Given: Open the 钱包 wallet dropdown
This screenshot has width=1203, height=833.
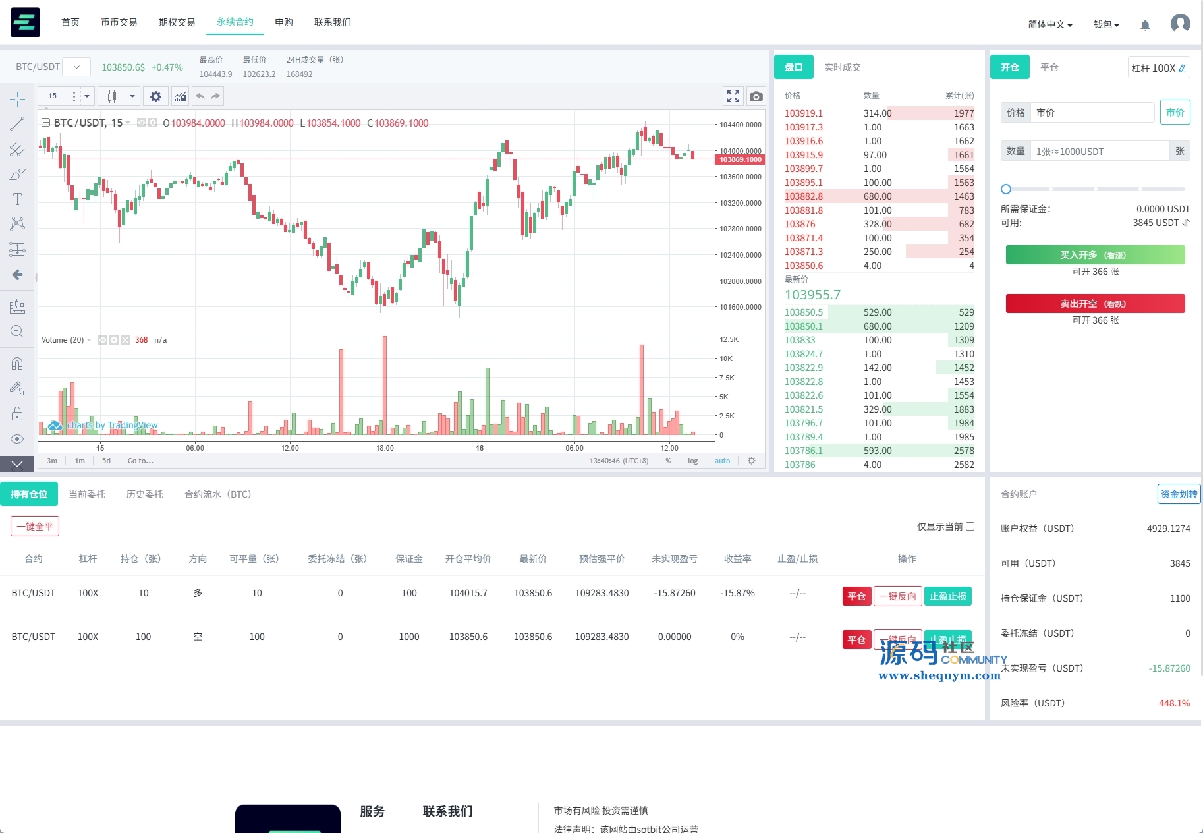Looking at the screenshot, I should [1106, 24].
